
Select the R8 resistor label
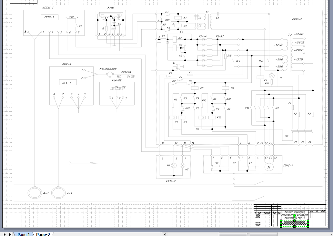tap(229, 56)
